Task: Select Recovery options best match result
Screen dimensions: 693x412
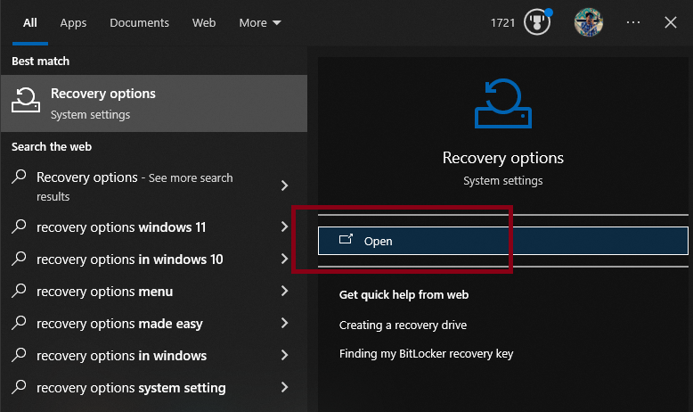Action: pos(154,103)
